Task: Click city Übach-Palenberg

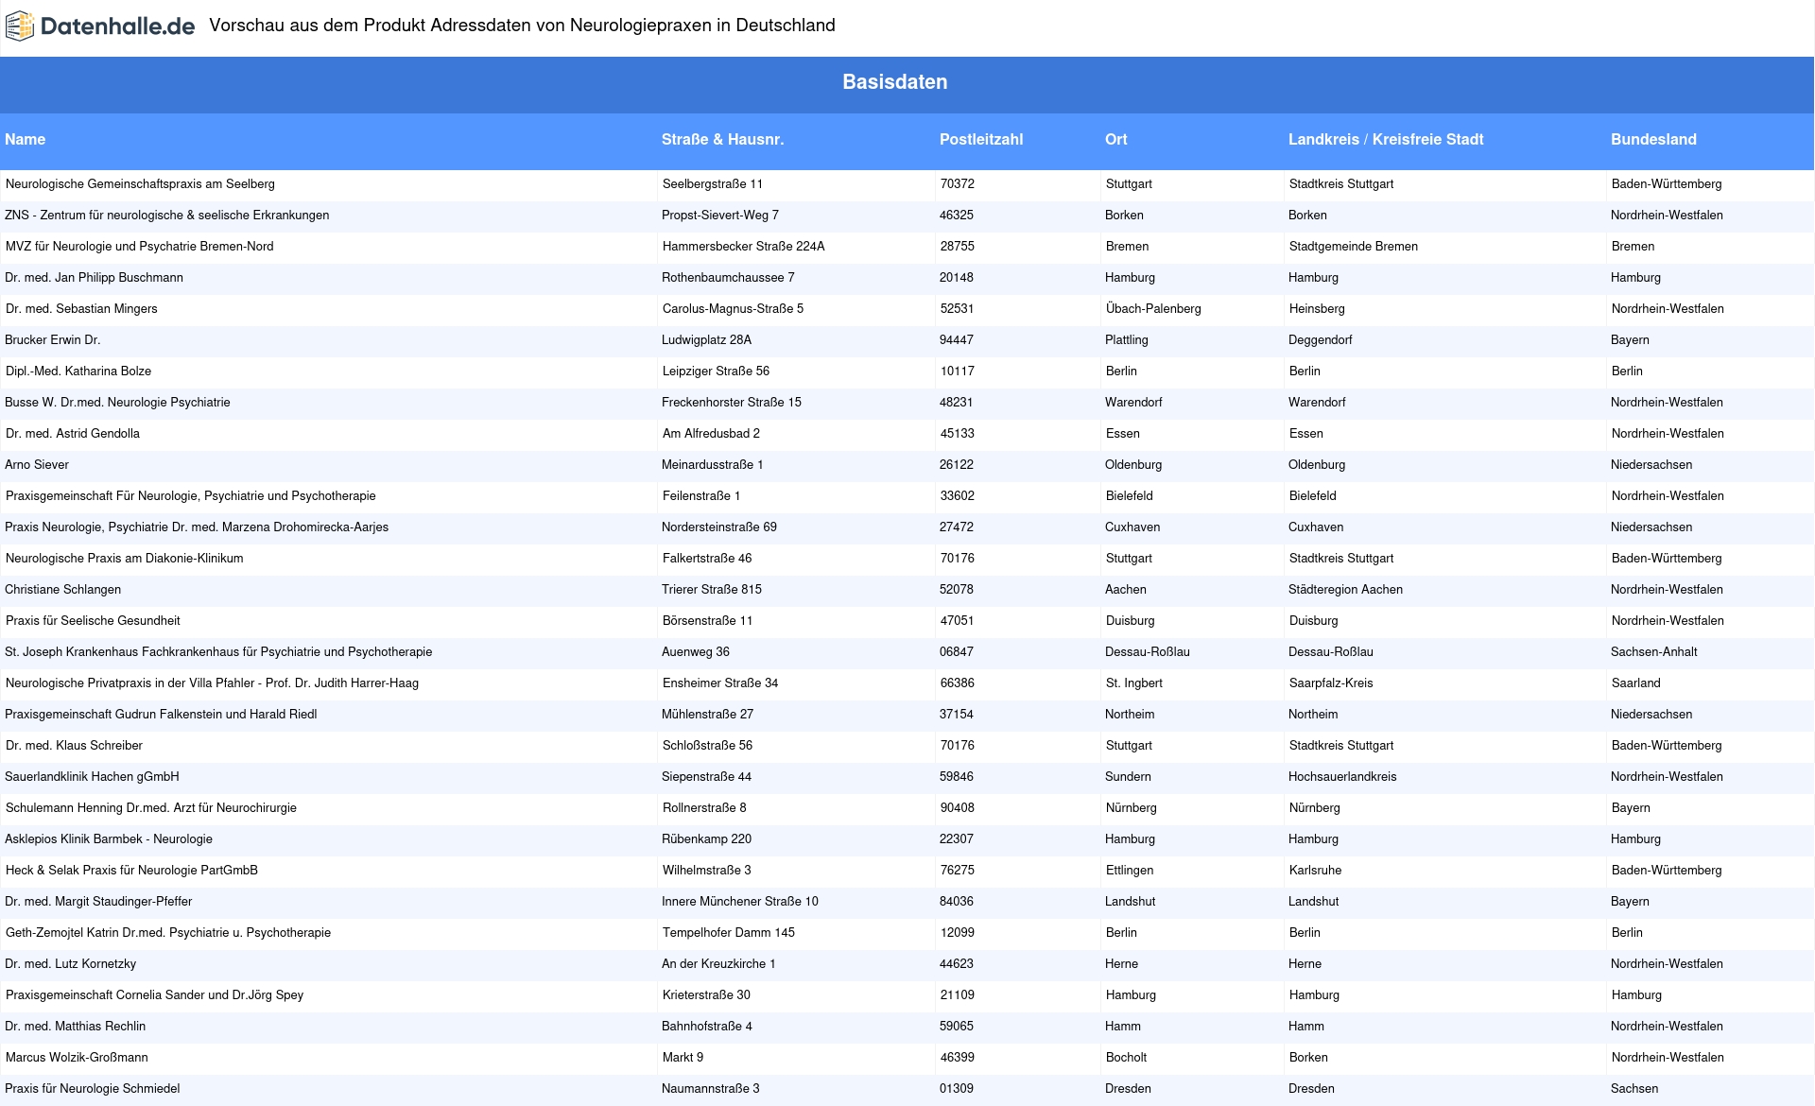Action: pyautogui.click(x=1153, y=309)
